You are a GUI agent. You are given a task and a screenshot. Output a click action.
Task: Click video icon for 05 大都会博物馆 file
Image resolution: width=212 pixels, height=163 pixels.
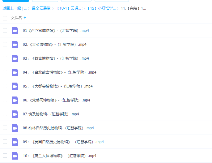15,86
